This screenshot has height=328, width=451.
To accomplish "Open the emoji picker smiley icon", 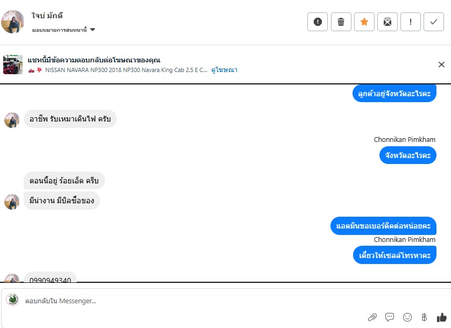I will (x=407, y=317).
